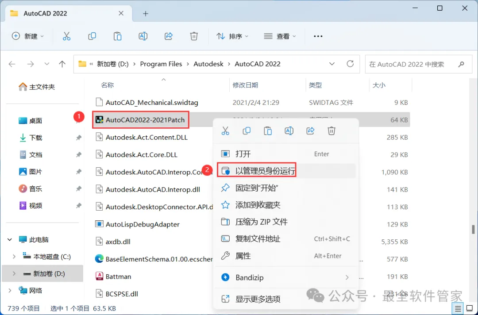This screenshot has width=478, height=315.
Task: Click Autodesk in the address breadcrumb
Action: [208, 64]
